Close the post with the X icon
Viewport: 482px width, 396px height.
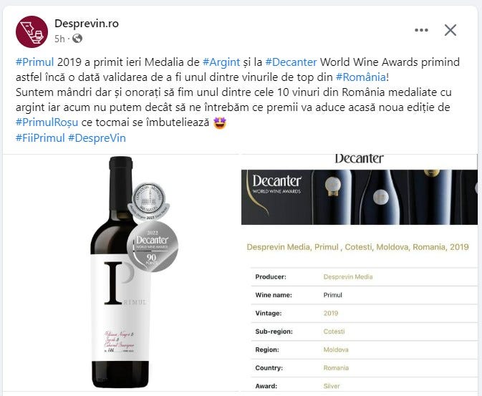[450, 30]
